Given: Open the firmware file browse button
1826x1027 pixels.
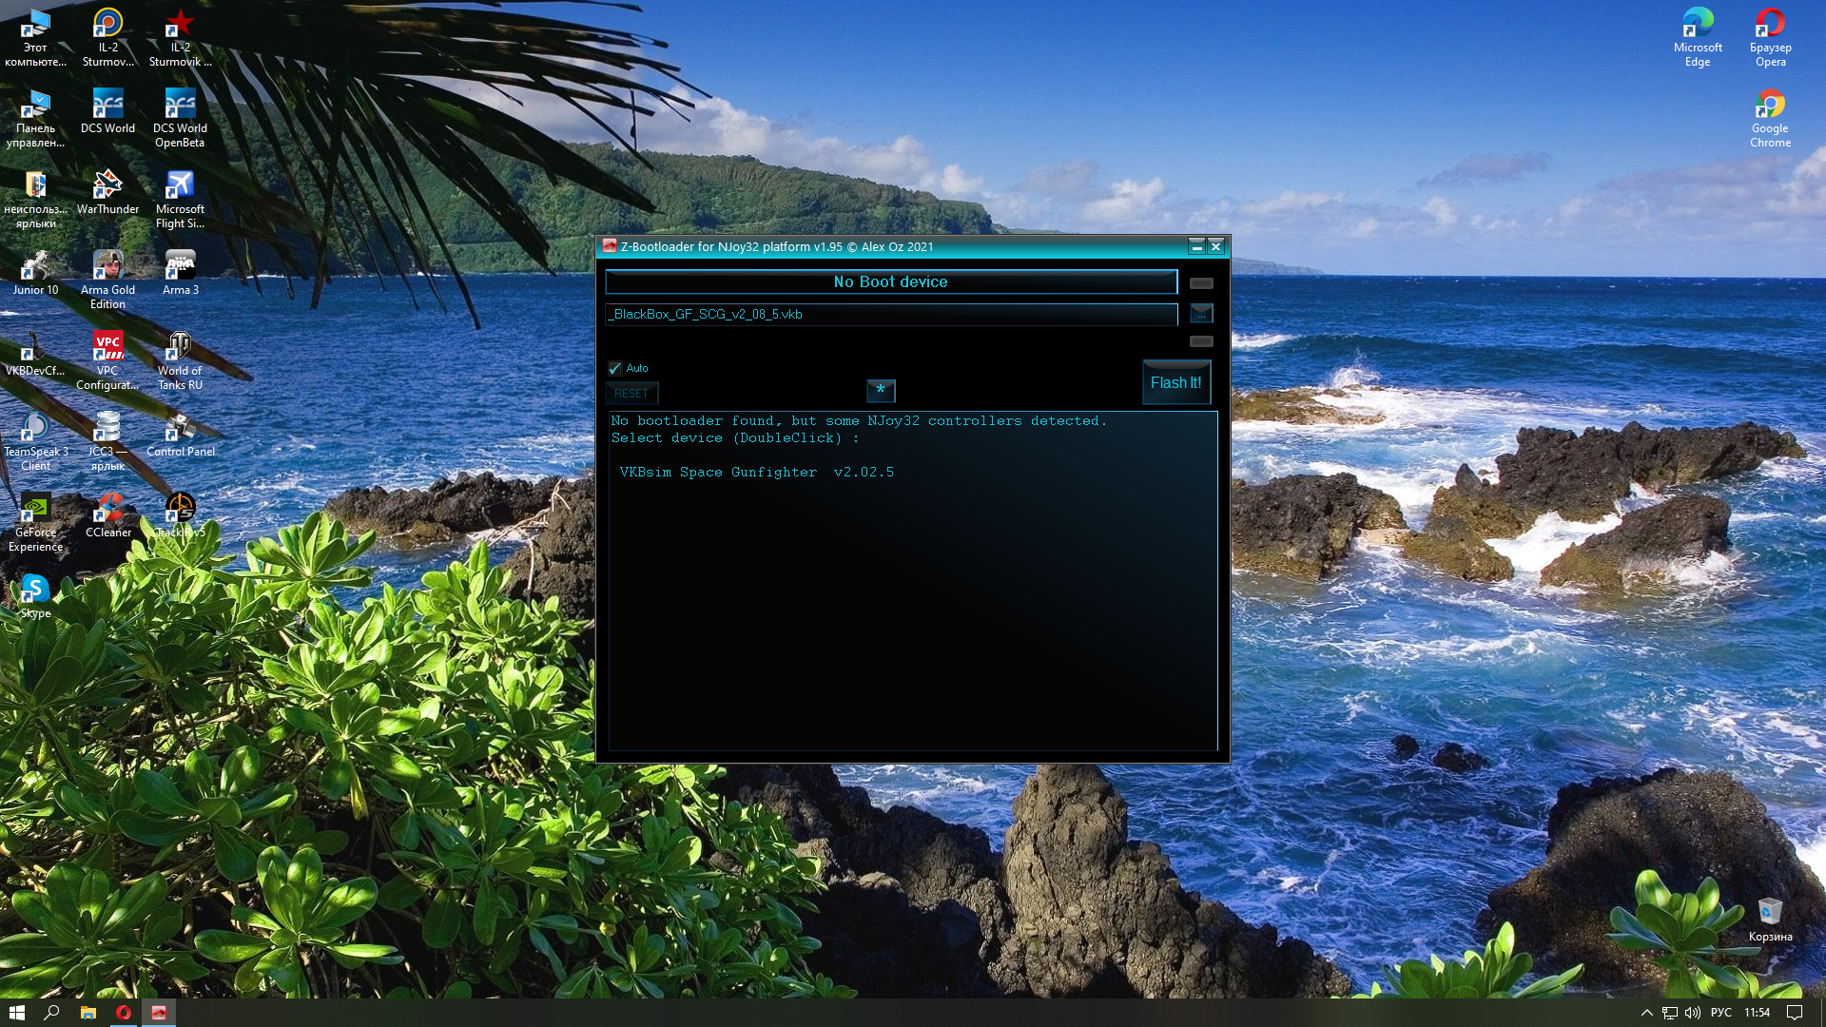Looking at the screenshot, I should [1201, 313].
